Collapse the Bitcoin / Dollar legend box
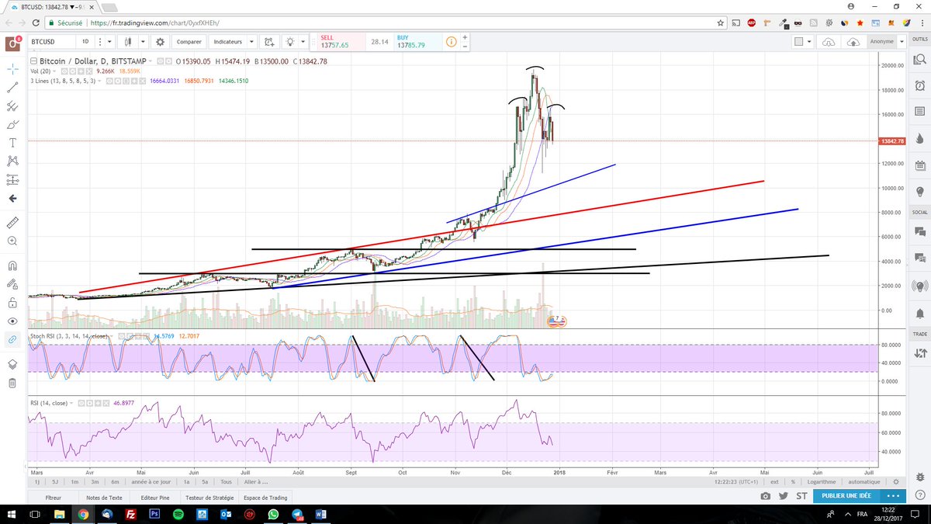 tap(33, 61)
